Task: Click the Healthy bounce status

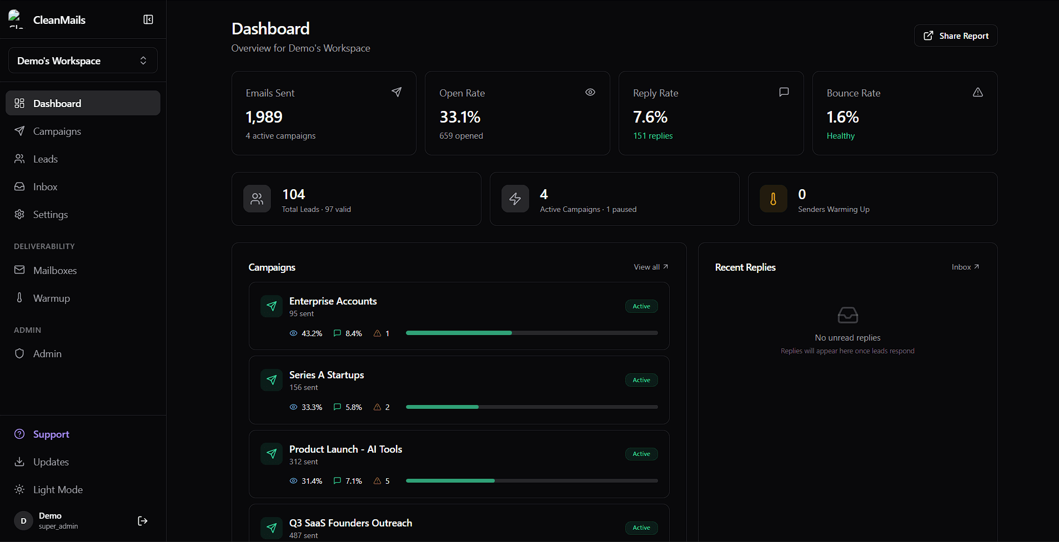Action: (x=841, y=136)
